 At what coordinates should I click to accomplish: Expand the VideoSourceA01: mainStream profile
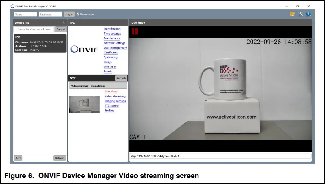coord(98,86)
